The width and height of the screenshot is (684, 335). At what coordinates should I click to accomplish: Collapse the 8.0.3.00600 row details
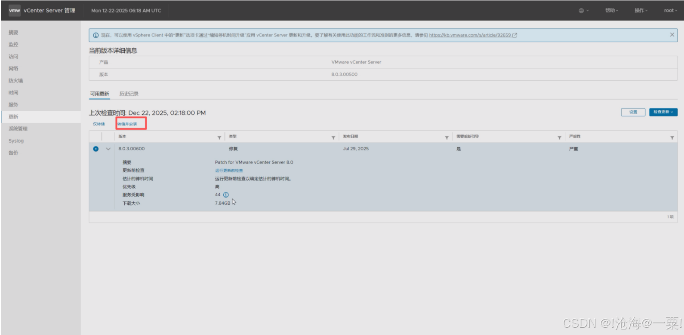[108, 149]
